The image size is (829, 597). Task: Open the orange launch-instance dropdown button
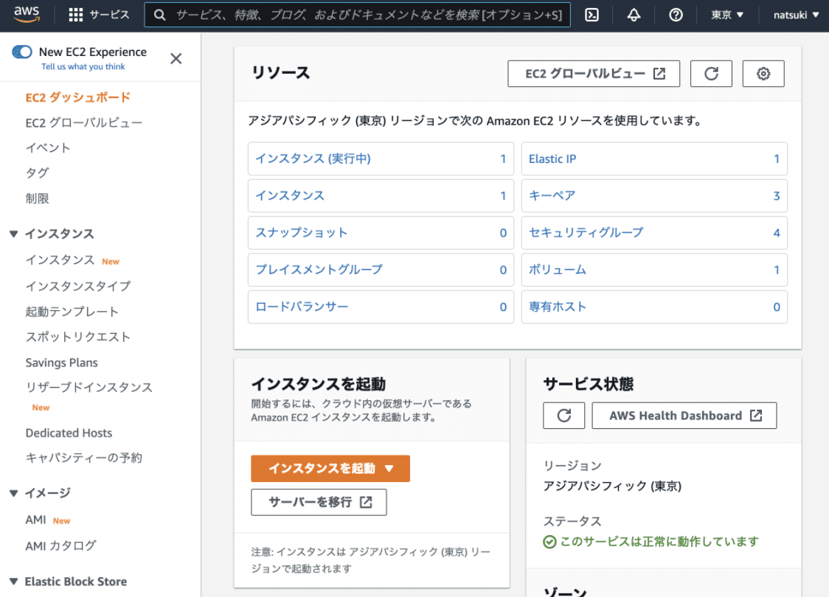[x=330, y=469]
